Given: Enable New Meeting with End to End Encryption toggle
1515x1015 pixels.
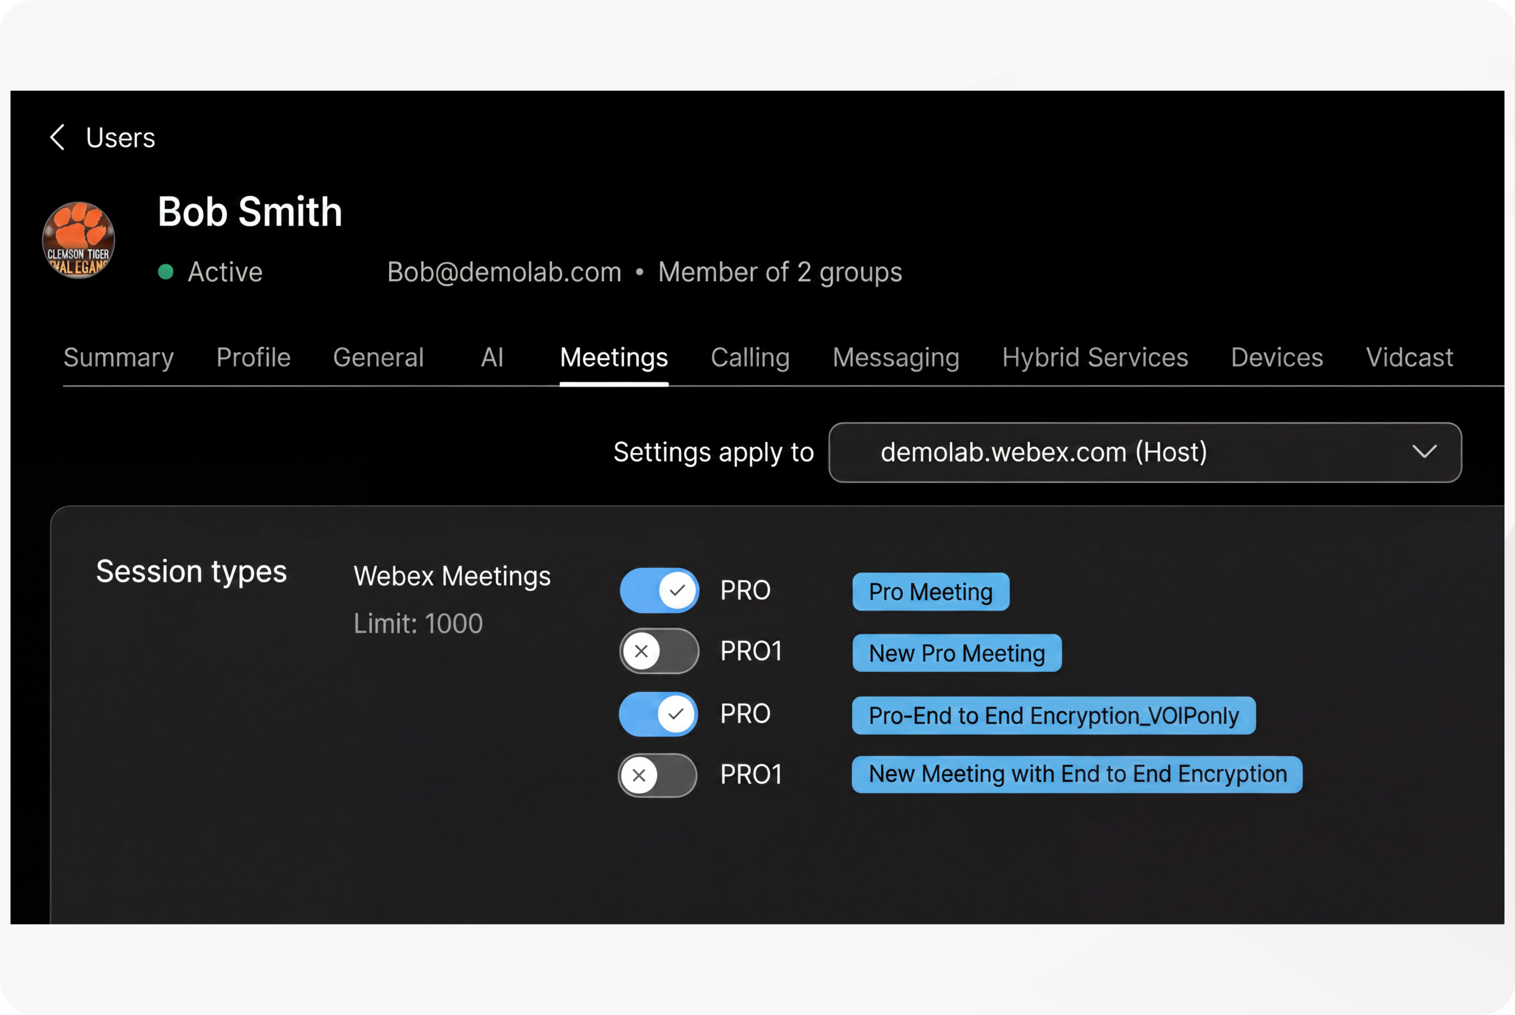Looking at the screenshot, I should (658, 776).
